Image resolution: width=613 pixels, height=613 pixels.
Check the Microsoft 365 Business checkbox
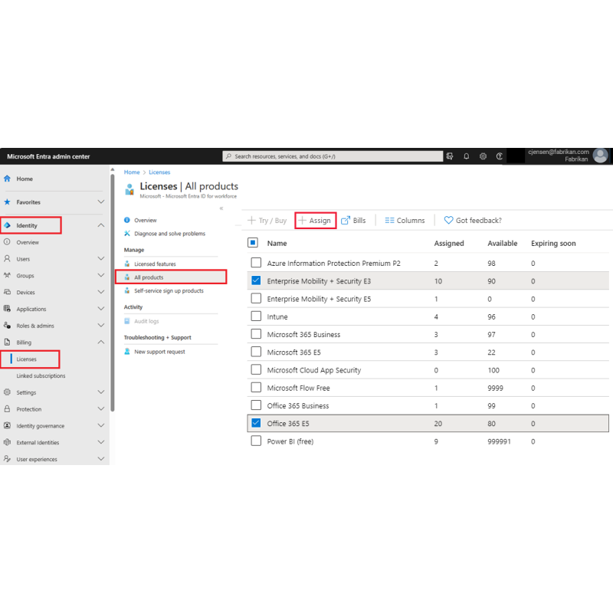click(x=256, y=334)
